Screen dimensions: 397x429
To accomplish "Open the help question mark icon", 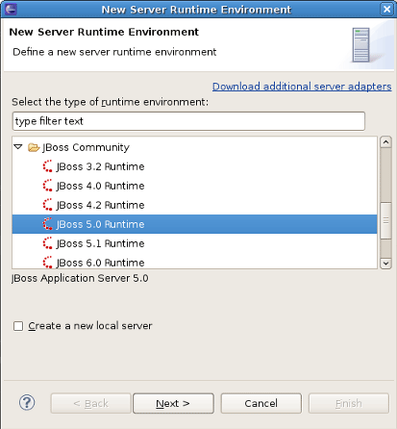I will coord(27,403).
